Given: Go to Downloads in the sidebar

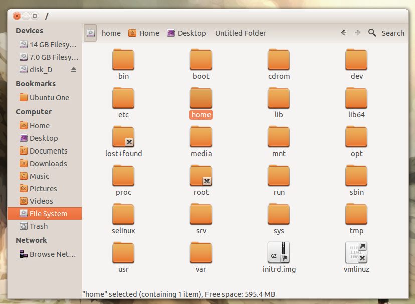Looking at the screenshot, I should [x=48, y=164].
